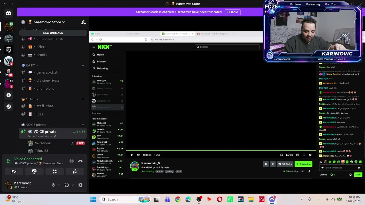Open Kick mini player mode
Viewport: 365px width, 205px height.
coord(282,155)
